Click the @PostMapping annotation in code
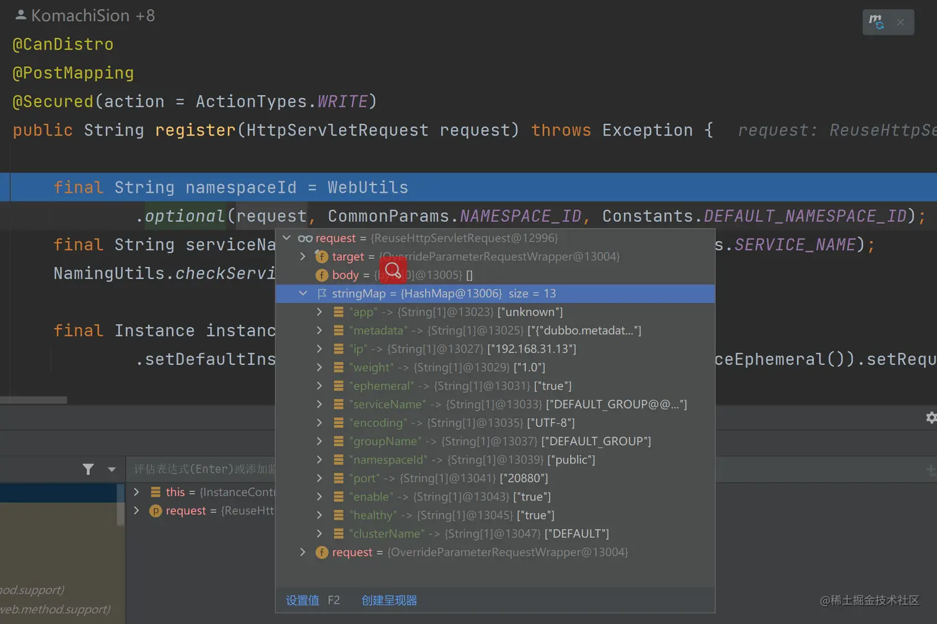This screenshot has height=624, width=937. point(73,73)
